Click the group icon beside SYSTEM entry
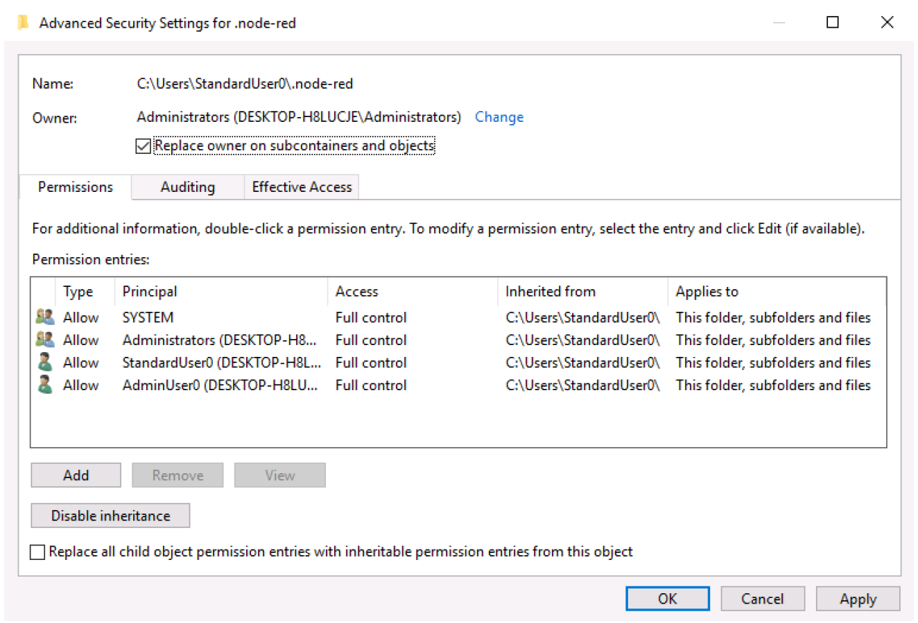This screenshot has width=918, height=623. pos(45,317)
